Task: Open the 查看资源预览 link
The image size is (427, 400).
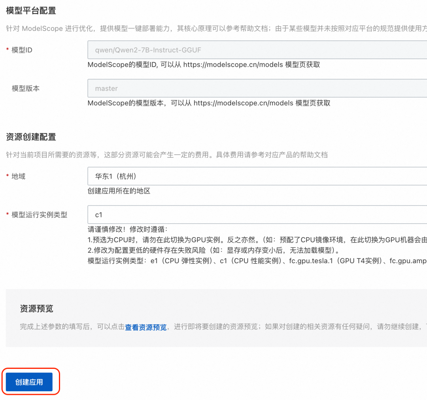Action: (x=145, y=327)
